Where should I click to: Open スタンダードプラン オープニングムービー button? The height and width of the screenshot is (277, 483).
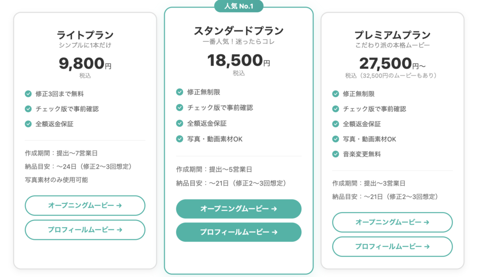[239, 209]
